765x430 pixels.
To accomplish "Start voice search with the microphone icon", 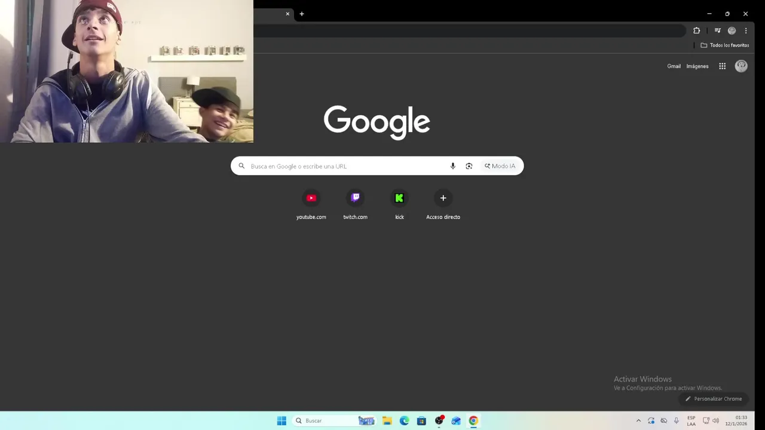I will (452, 166).
